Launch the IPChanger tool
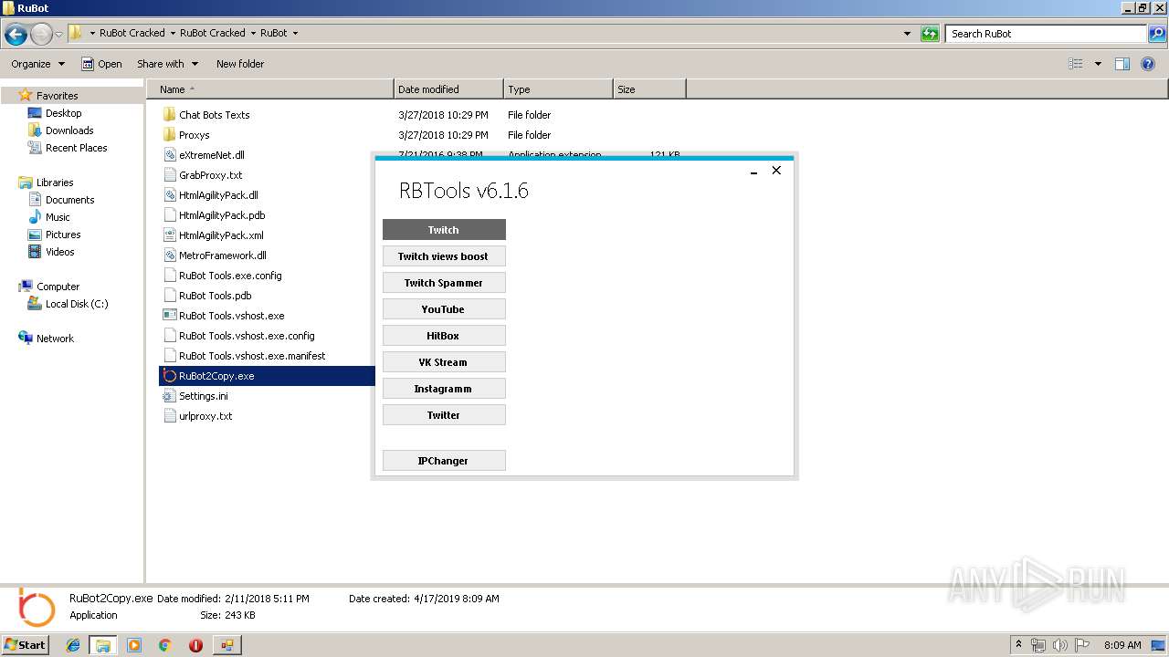Screen dimensions: 1169x657 tap(444, 461)
